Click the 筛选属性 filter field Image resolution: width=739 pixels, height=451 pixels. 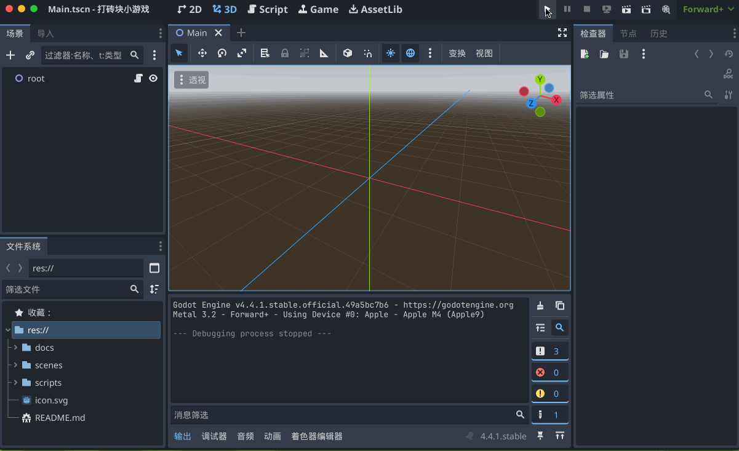click(x=647, y=95)
